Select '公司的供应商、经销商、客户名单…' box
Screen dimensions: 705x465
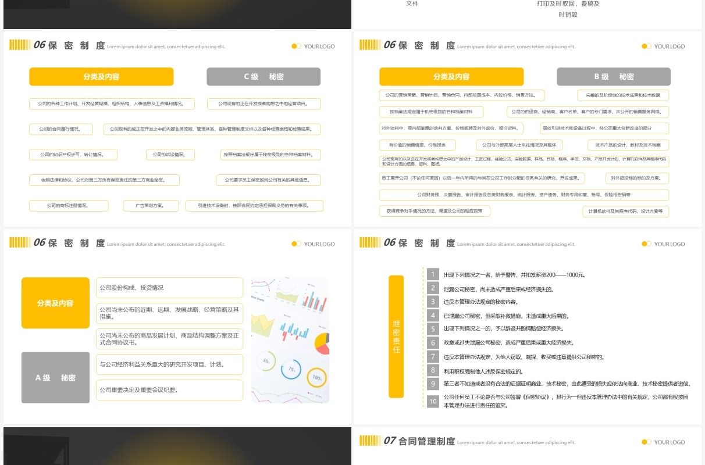(587, 112)
